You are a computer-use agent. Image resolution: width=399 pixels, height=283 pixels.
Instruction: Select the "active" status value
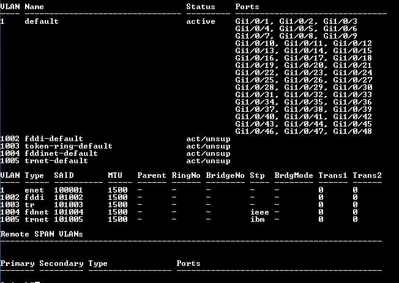click(x=201, y=21)
